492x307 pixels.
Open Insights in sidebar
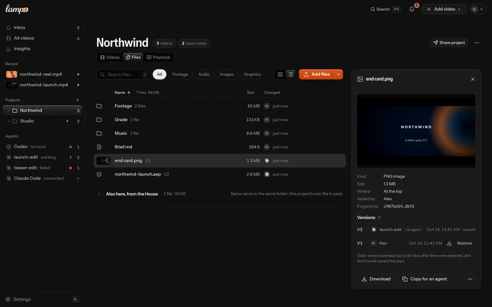point(42,49)
